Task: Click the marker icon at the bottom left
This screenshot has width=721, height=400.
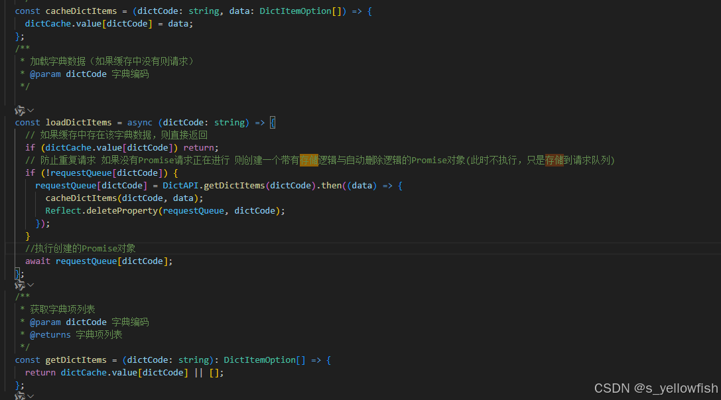Action: [x=21, y=395]
